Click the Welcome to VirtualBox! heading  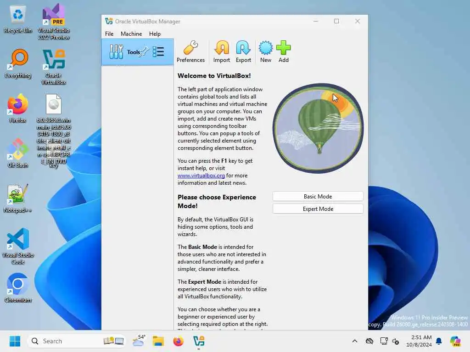(214, 76)
